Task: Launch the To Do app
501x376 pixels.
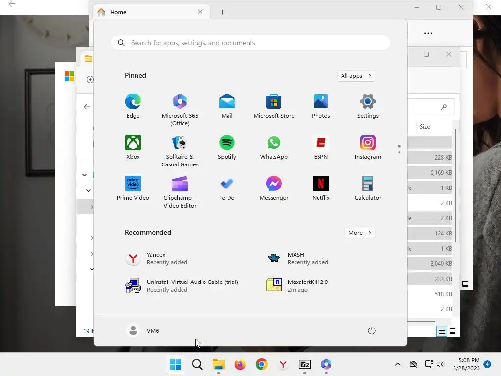Action: (227, 188)
